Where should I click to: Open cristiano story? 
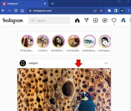point(43,41)
